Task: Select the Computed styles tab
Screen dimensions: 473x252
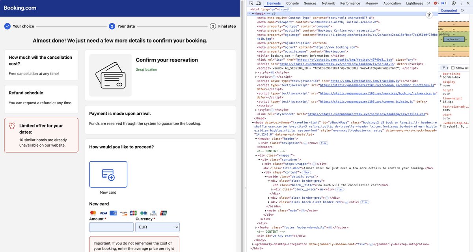Action: coord(449,11)
